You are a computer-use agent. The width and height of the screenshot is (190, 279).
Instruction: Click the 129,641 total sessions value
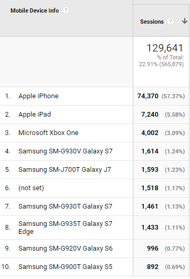pos(165,48)
